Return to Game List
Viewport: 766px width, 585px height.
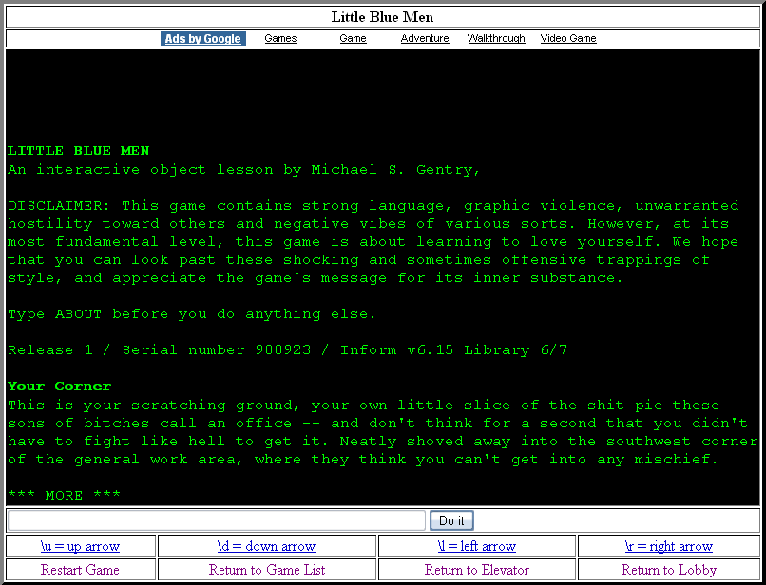[266, 570]
